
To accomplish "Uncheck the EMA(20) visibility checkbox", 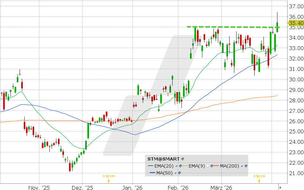I will 176,166.
